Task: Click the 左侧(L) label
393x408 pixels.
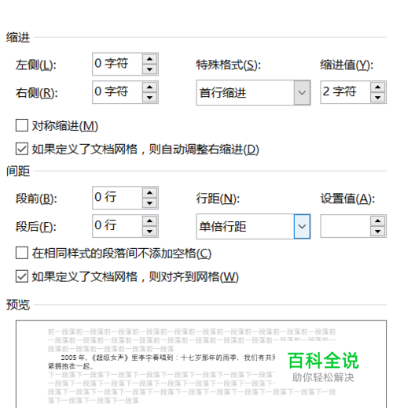Action: (36, 65)
